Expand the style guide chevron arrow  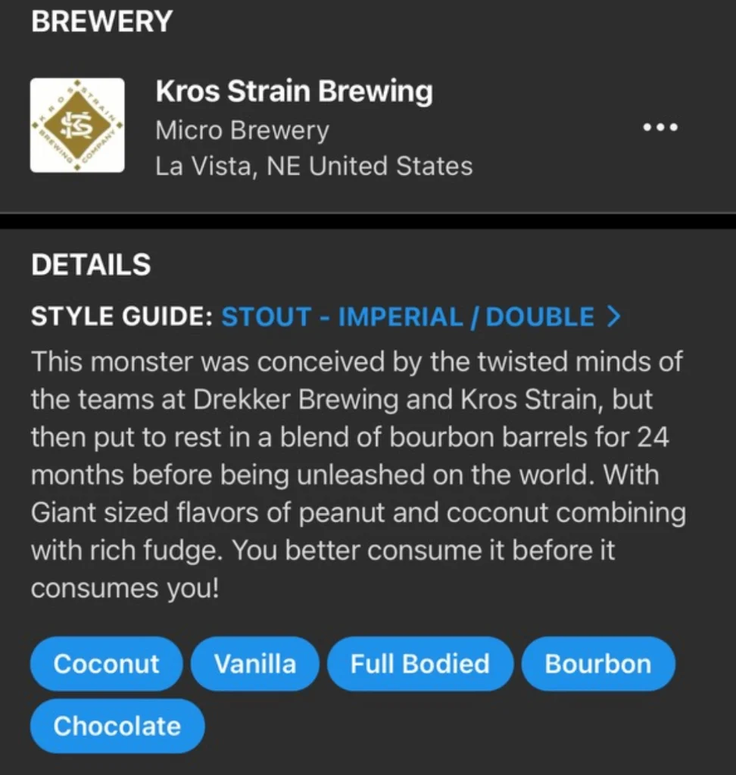click(613, 317)
